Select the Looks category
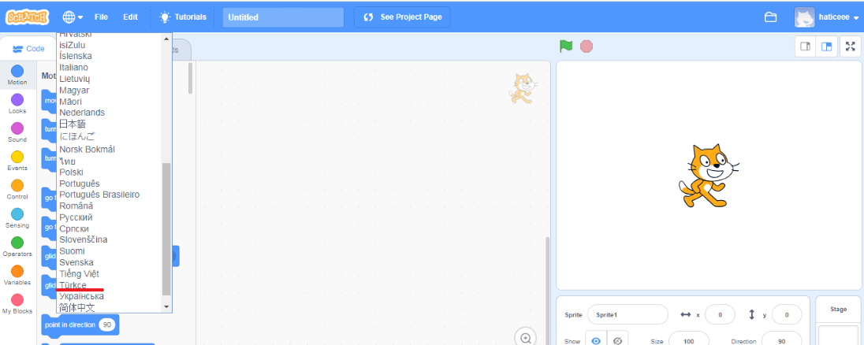Image resolution: width=864 pixels, height=345 pixels. tap(17, 104)
